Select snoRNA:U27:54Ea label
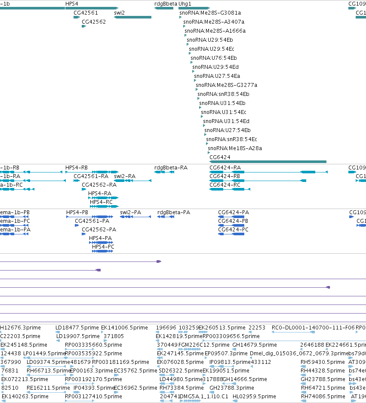This screenshot has width=366, height=403. point(217,76)
